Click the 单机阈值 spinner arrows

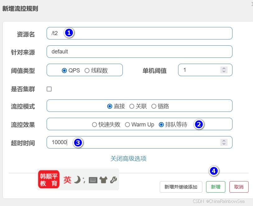[x=224, y=70]
